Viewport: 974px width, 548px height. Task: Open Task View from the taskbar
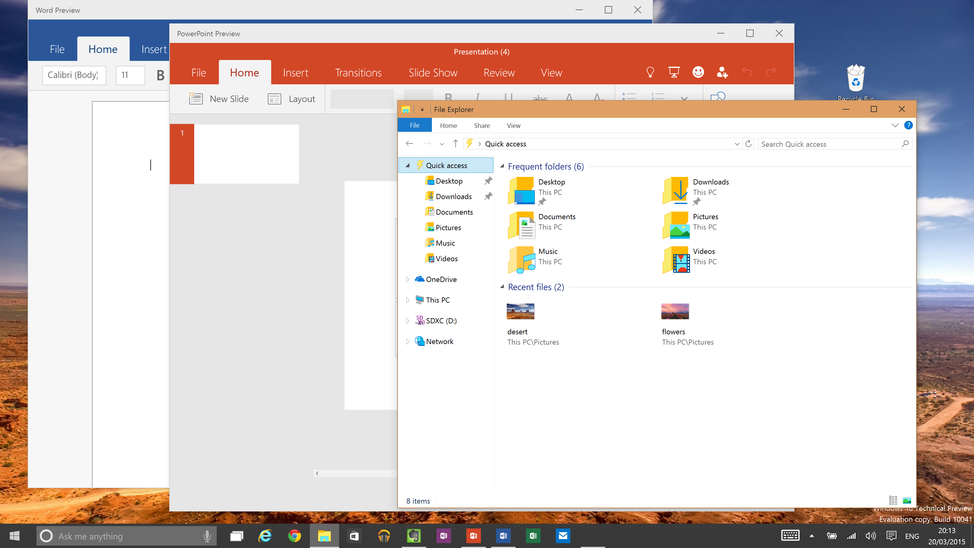tap(236, 536)
